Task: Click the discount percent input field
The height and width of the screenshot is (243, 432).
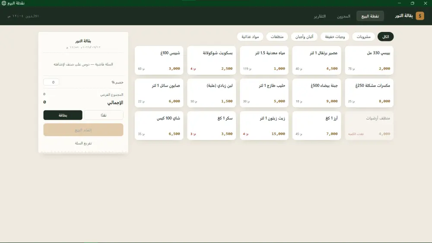Action: coord(51,82)
